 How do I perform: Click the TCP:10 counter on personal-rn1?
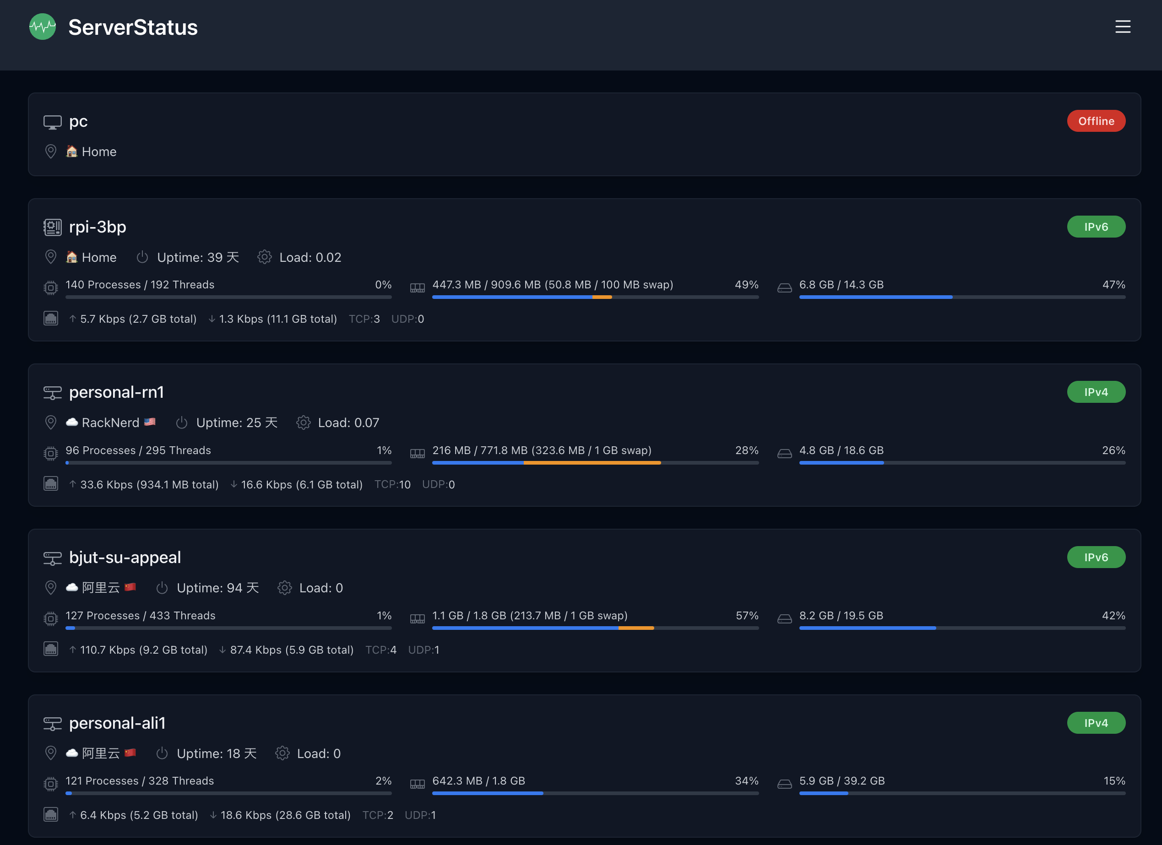(x=392, y=484)
